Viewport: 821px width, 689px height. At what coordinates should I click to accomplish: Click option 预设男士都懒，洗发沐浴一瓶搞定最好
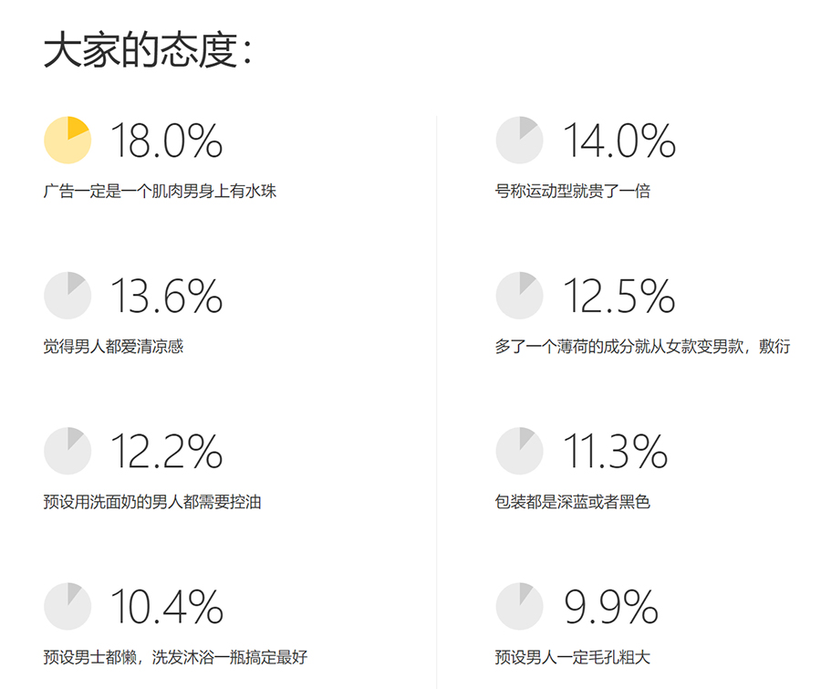click(175, 657)
